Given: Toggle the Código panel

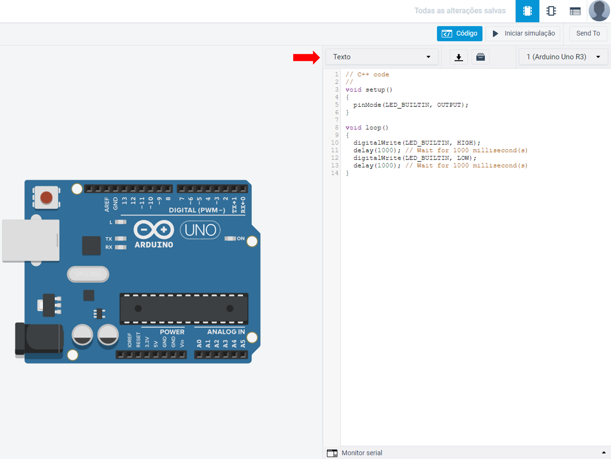Looking at the screenshot, I should click(459, 33).
